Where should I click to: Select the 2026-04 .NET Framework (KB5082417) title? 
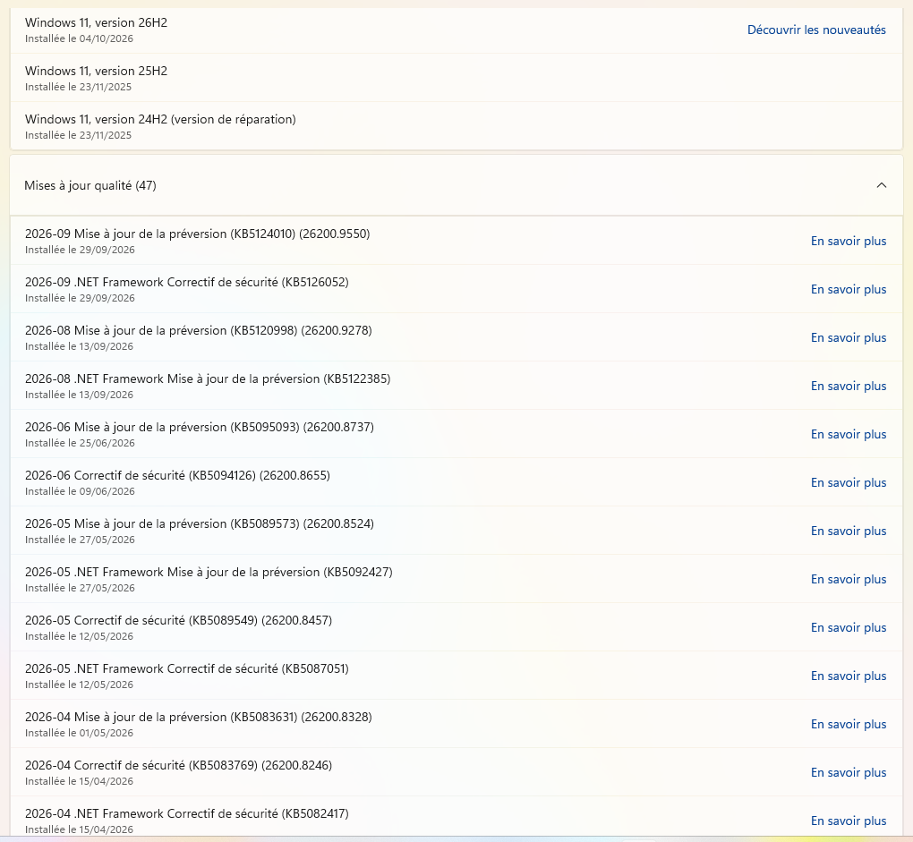tap(187, 813)
